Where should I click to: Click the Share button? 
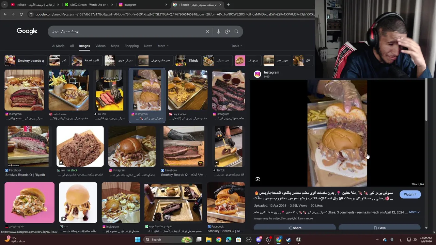tap(295, 228)
